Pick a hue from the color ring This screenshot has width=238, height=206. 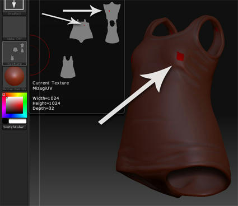tap(25, 105)
